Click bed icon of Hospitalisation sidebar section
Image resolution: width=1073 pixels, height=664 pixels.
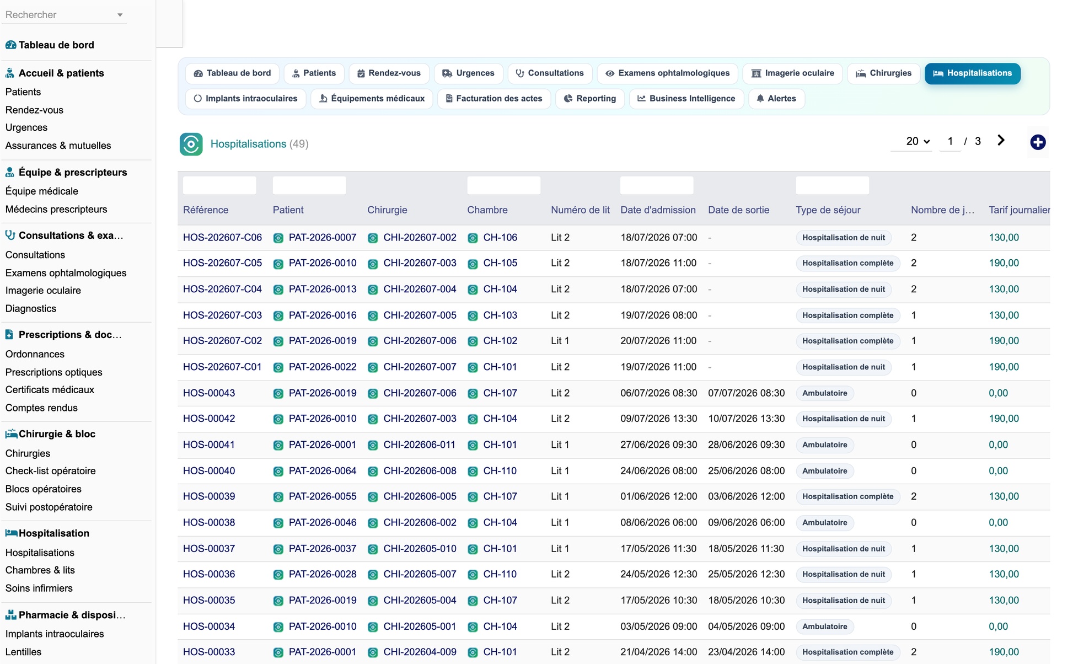pos(11,533)
